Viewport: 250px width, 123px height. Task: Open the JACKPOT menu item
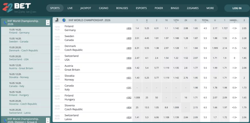(86, 8)
